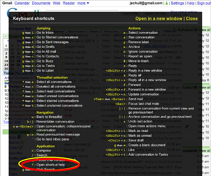Click the 'Report as spam' shortcut entry
The width and height of the screenshot is (211, 176).
point(140,56)
